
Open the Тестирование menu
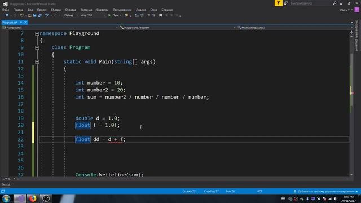coord(122,10)
